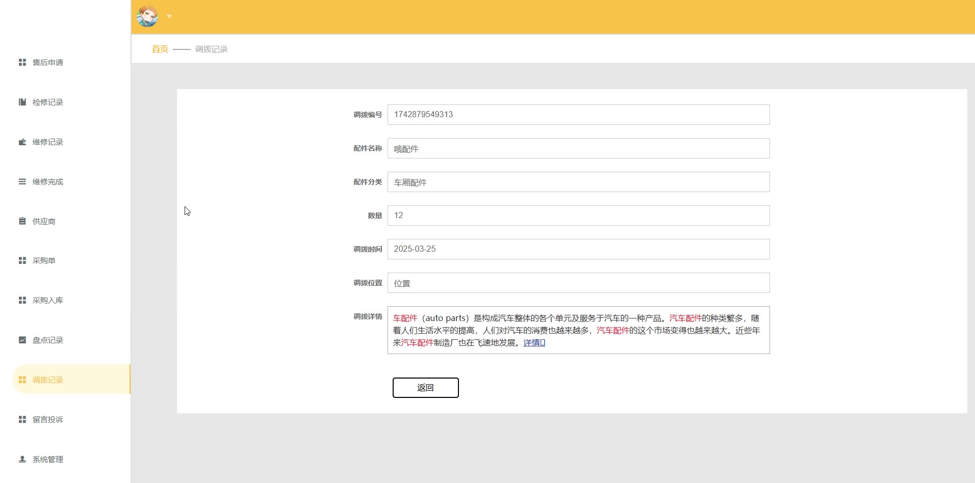Click the book icon beside 检修记录

pos(22,102)
